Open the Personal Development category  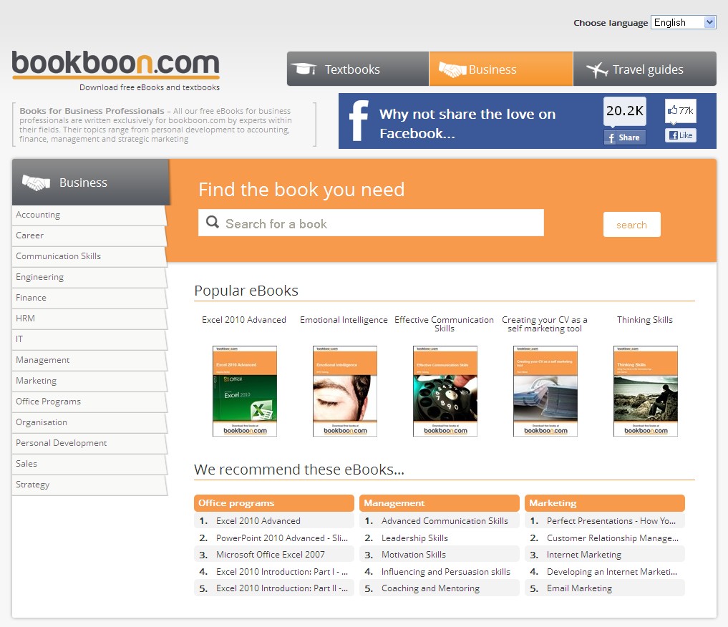click(x=89, y=443)
